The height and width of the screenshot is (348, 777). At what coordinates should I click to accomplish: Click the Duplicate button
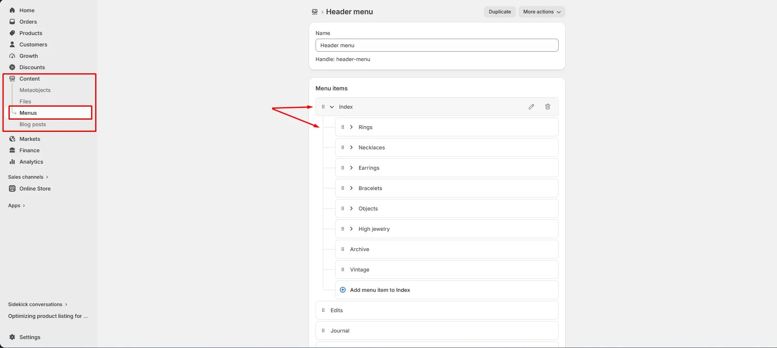pos(500,12)
